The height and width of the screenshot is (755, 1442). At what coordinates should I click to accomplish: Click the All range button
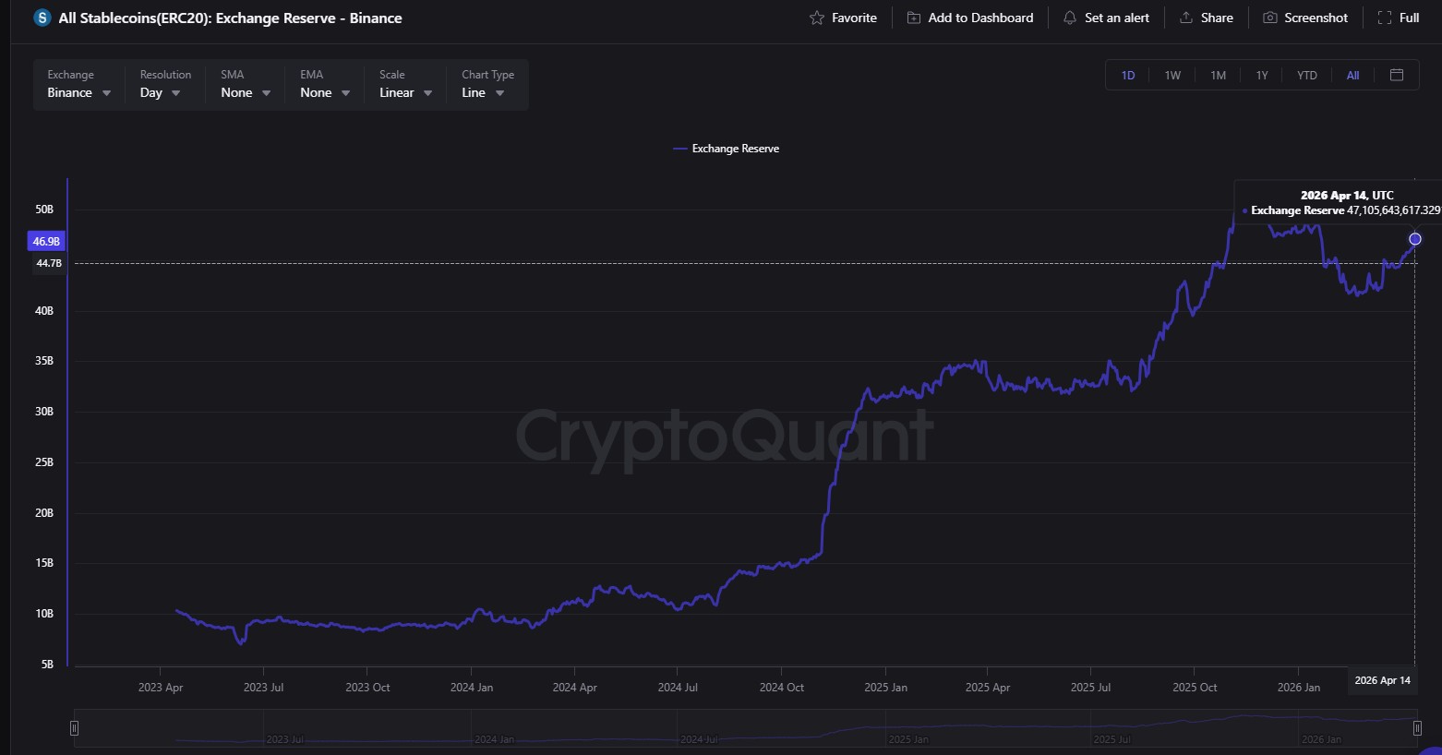(1352, 75)
